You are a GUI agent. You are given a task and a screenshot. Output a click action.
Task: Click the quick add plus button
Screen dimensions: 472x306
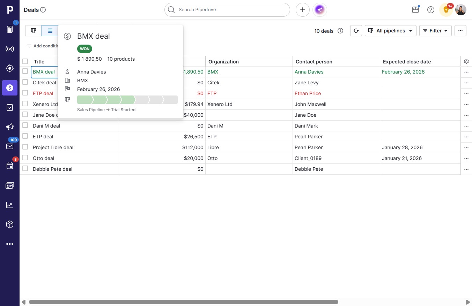[303, 10]
